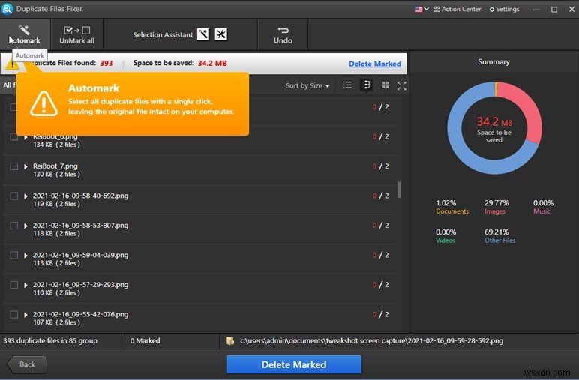
Task: Expand the 2021-02-16_09-58-53-807.png group
Action: 25,226
